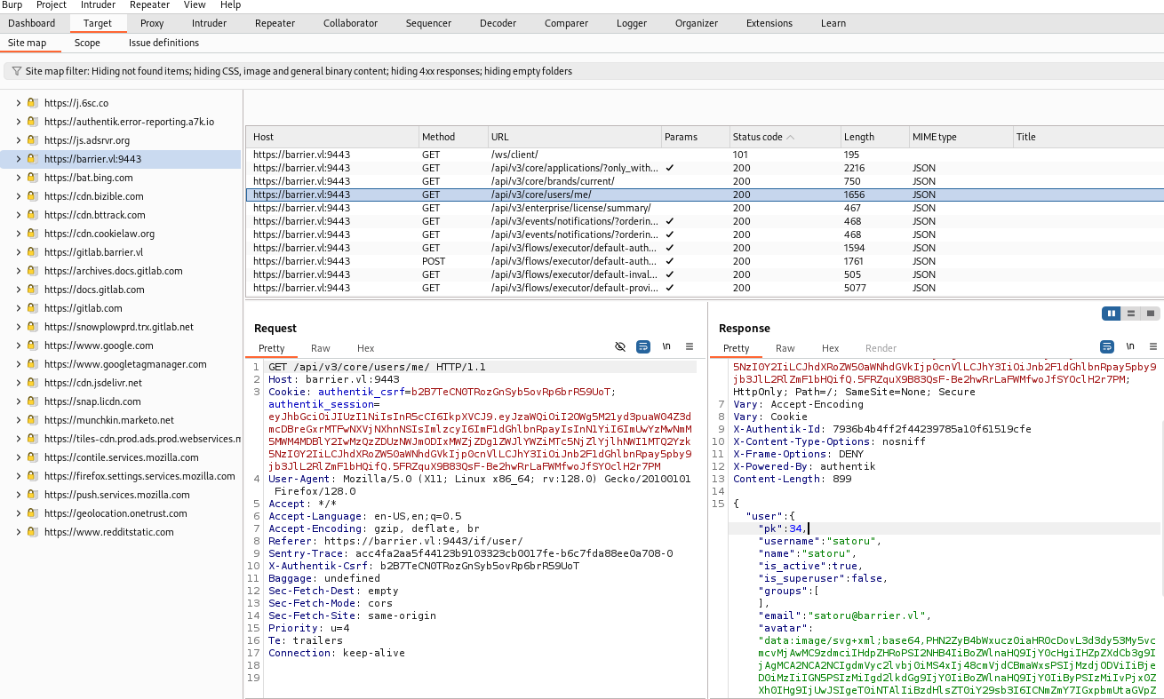Select the POST /api/v3/flows/executor row

click(705, 261)
